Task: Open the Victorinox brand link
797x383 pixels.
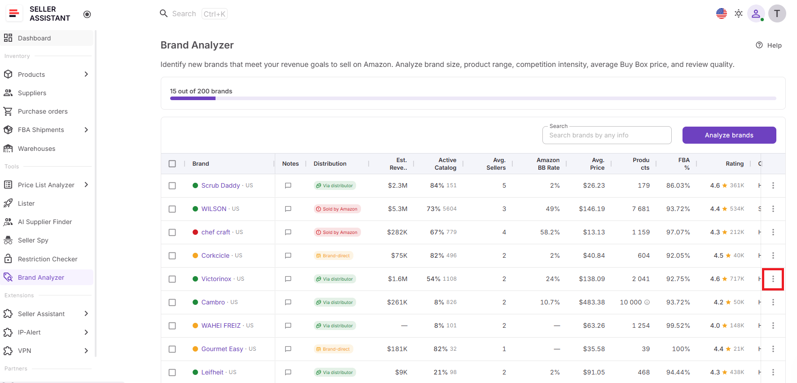Action: click(x=216, y=279)
